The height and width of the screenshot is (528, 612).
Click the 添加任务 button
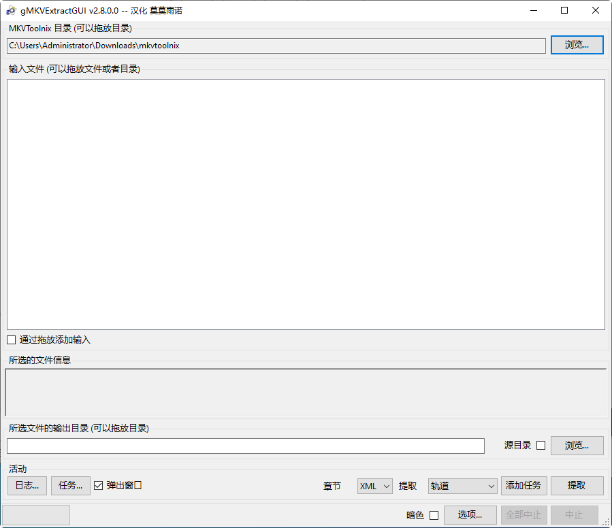pyautogui.click(x=524, y=485)
